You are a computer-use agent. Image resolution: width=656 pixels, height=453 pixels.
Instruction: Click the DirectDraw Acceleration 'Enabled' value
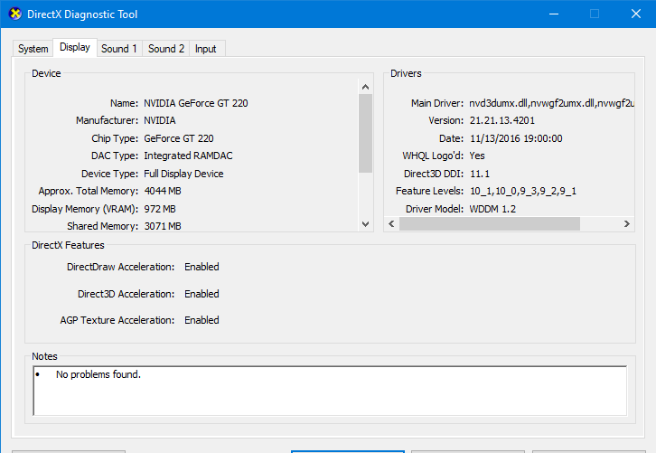click(x=201, y=267)
